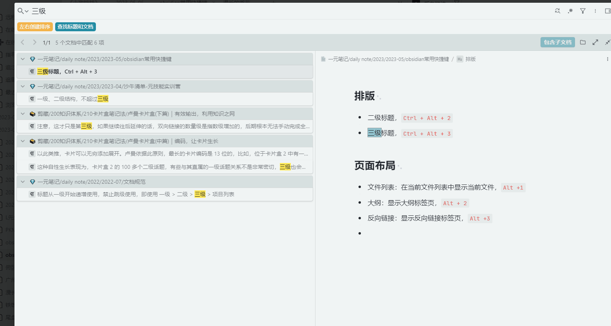The width and height of the screenshot is (611, 326).
Task: Collapse the obsidian常用快捷键 result group
Action: [23, 59]
